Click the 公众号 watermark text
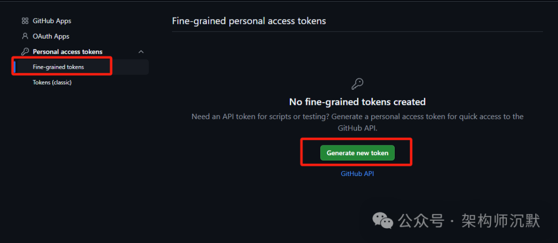The height and width of the screenshot is (243, 558). click(421, 221)
